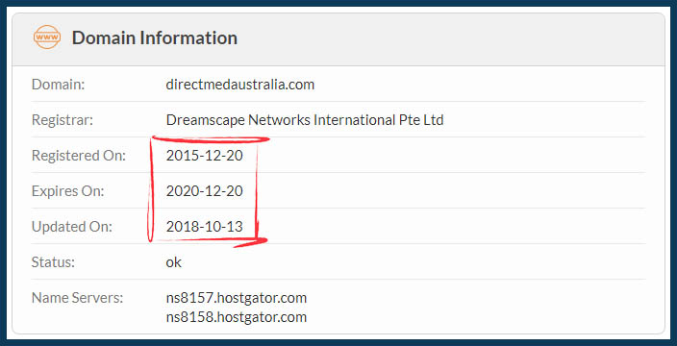Screen dimensions: 677x346
Task: Click the word Domain in the header title
Action: coord(103,37)
